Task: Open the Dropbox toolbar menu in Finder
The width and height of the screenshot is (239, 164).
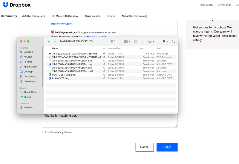Action: tap(165, 41)
